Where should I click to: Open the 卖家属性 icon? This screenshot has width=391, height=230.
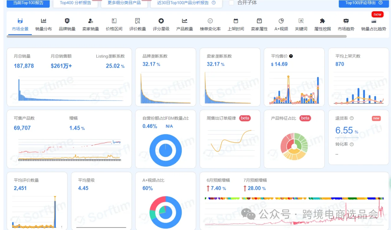point(259,21)
